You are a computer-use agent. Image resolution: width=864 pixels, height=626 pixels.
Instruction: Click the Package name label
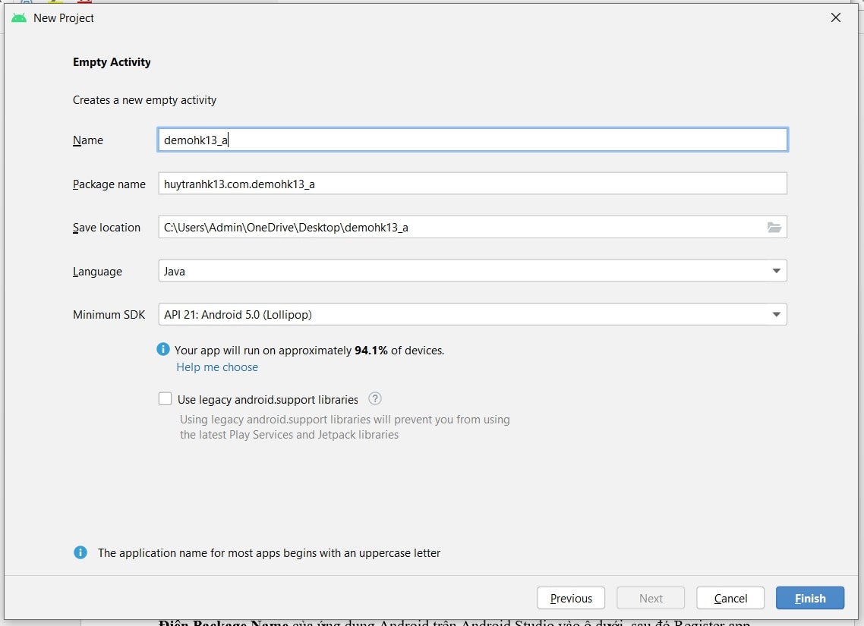[109, 184]
